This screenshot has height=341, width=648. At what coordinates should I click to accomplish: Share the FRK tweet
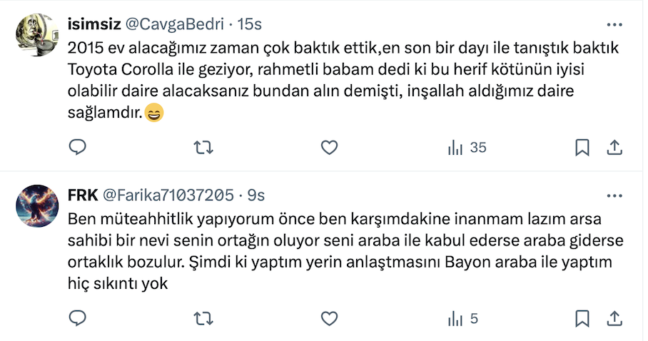(x=614, y=318)
